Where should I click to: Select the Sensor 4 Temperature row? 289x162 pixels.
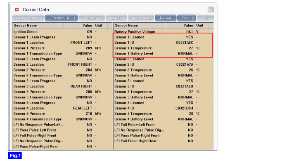click(x=163, y=114)
